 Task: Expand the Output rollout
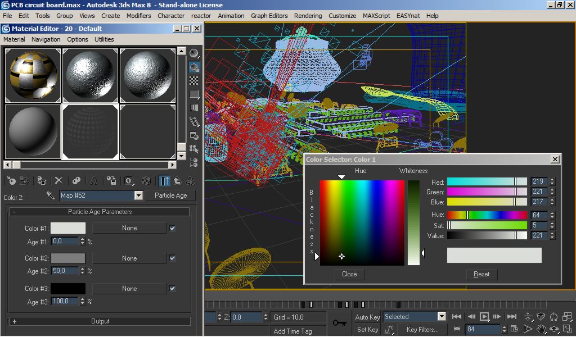click(x=100, y=321)
